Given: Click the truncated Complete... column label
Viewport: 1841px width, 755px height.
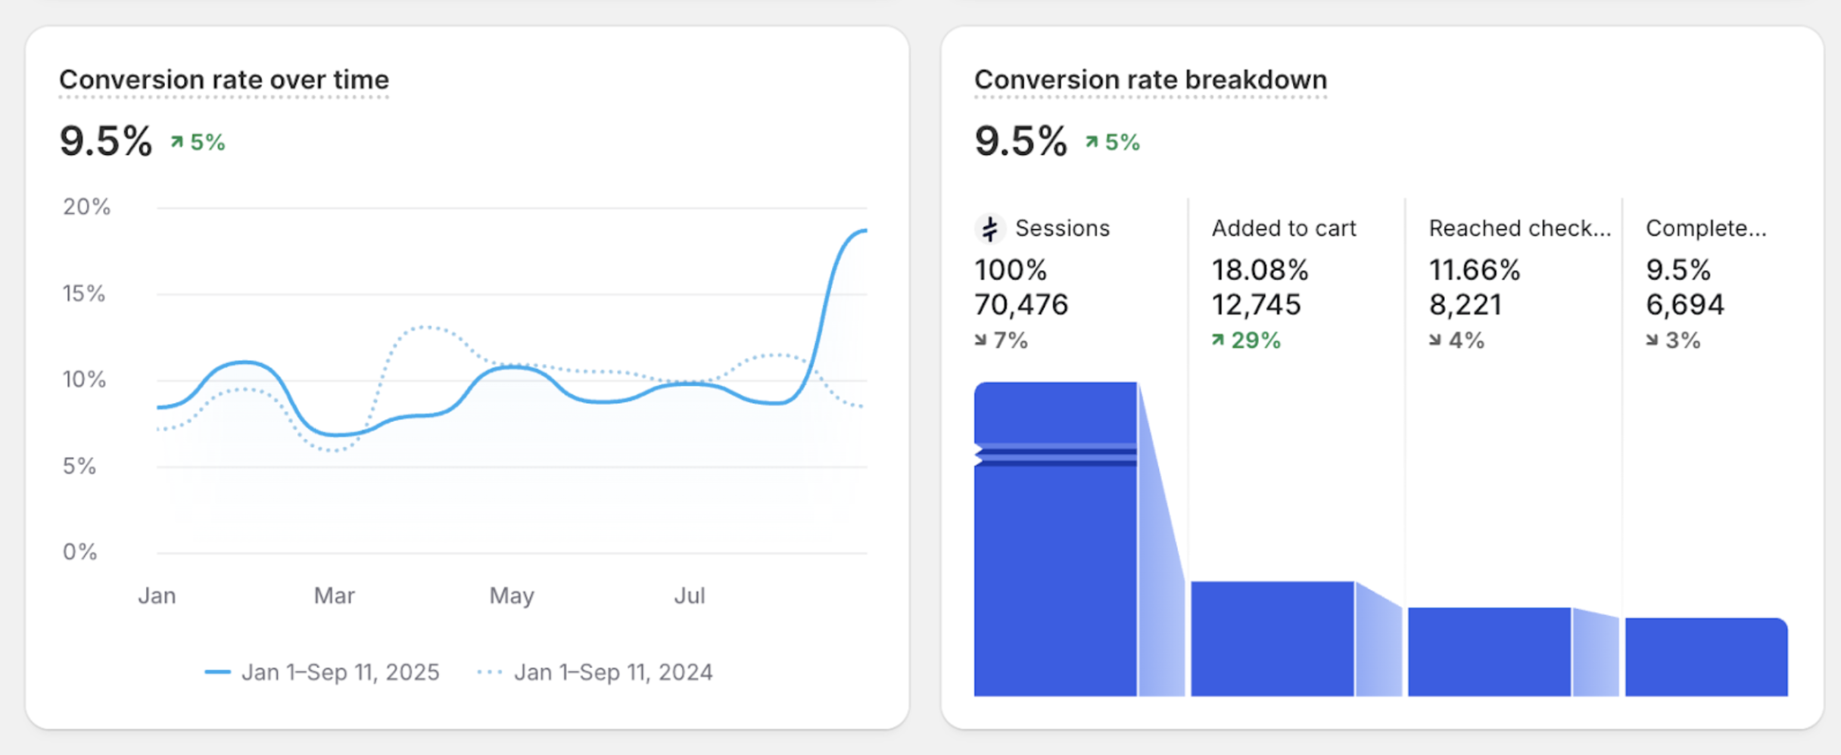Looking at the screenshot, I should tap(1706, 228).
